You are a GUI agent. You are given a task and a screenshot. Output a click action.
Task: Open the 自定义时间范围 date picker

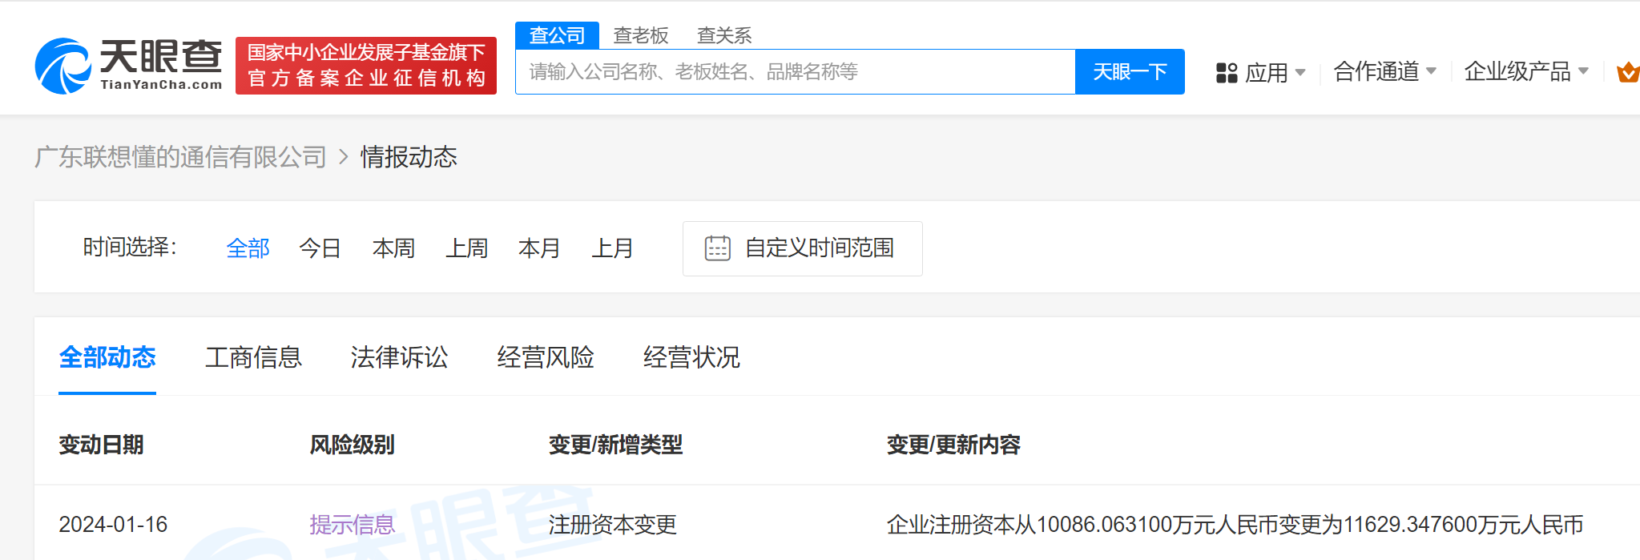(803, 248)
